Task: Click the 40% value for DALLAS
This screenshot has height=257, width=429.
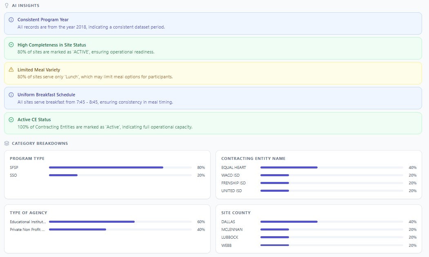Action: [413, 222]
